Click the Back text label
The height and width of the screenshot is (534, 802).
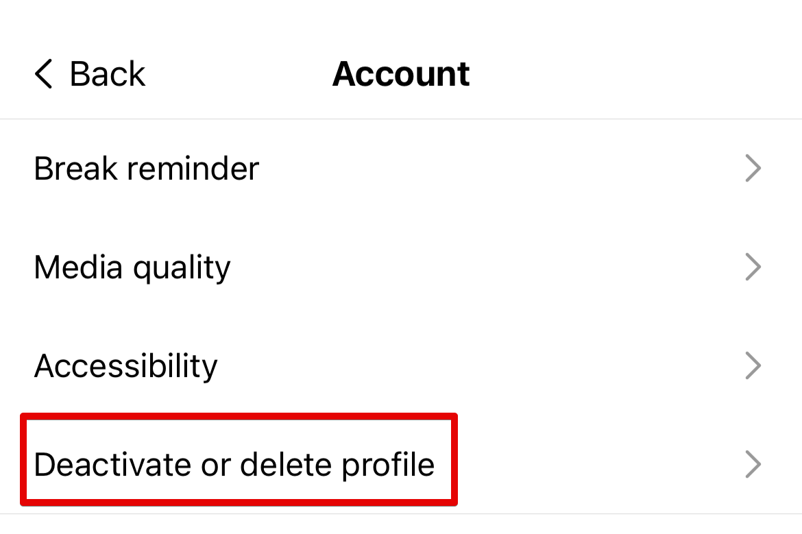108,73
